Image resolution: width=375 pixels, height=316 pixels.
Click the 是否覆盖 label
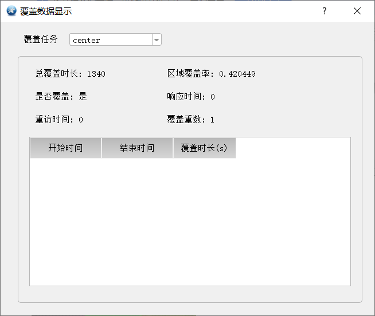52,97
